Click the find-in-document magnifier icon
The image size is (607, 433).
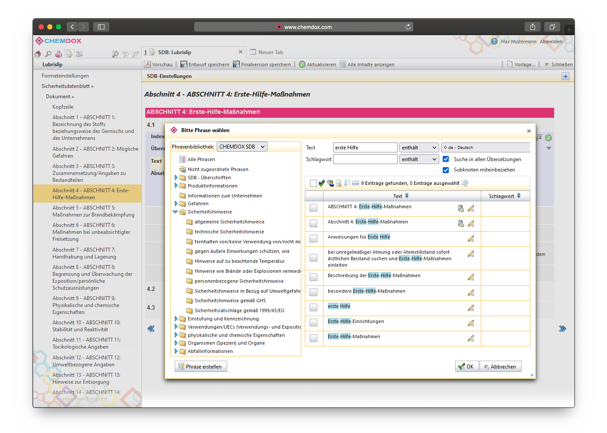pyautogui.click(x=115, y=54)
